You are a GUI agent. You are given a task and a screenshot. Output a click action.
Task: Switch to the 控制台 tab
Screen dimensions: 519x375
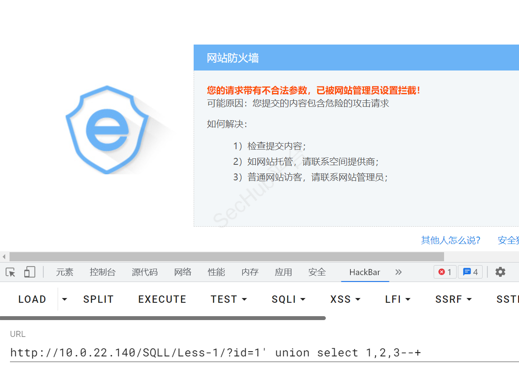(103, 272)
